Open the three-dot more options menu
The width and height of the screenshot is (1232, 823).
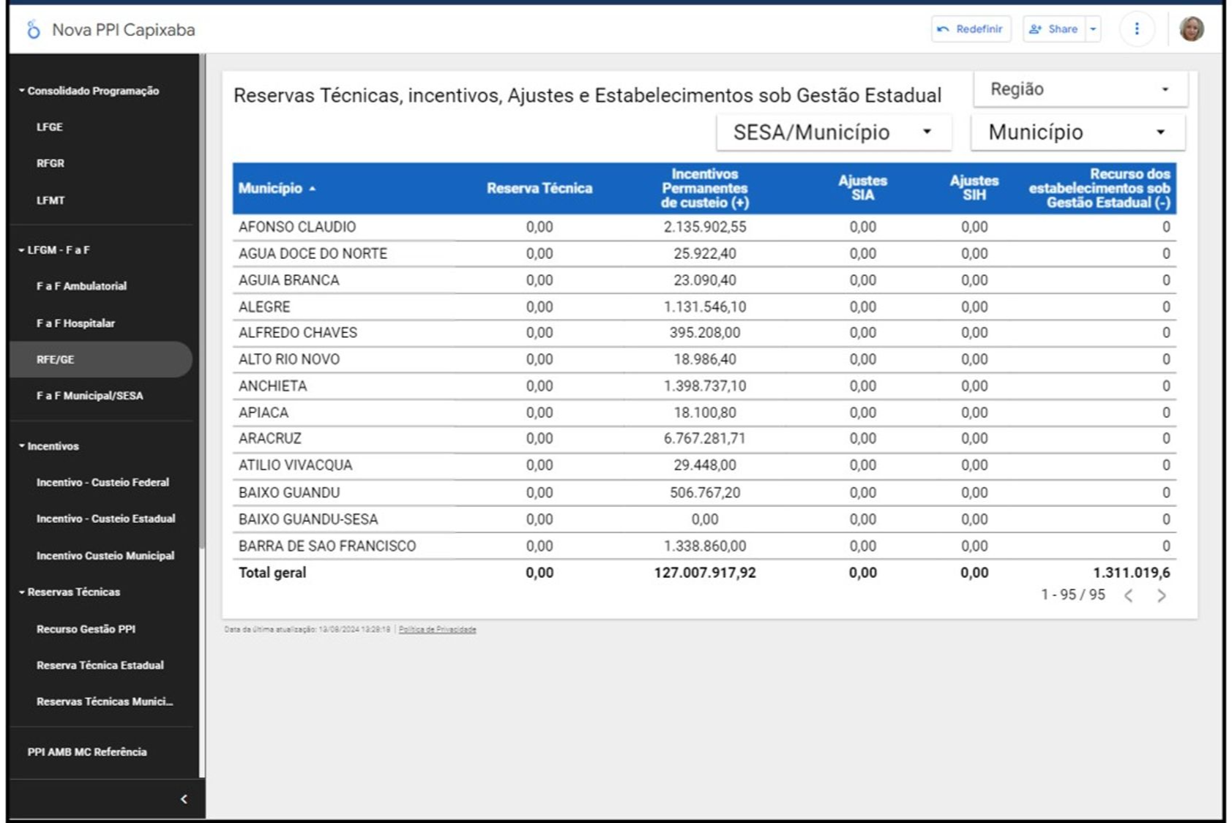(x=1136, y=29)
